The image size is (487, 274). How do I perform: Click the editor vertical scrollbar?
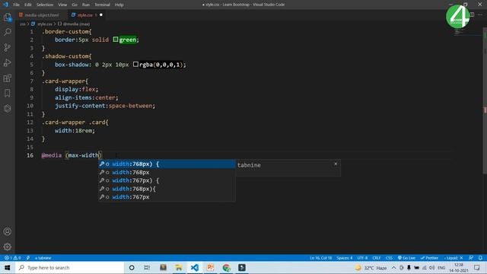485,101
